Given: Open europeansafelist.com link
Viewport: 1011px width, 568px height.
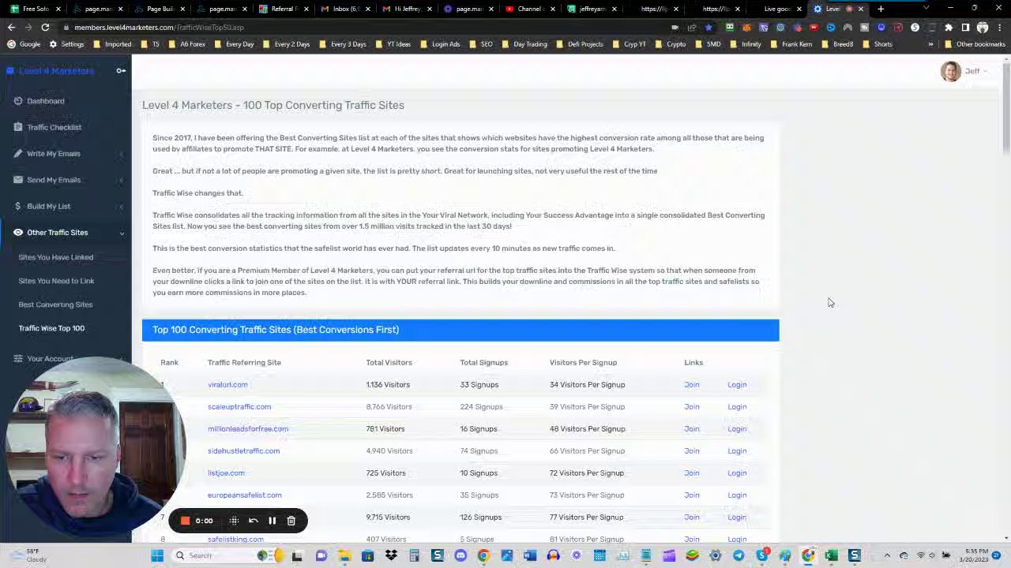Looking at the screenshot, I should [x=244, y=495].
